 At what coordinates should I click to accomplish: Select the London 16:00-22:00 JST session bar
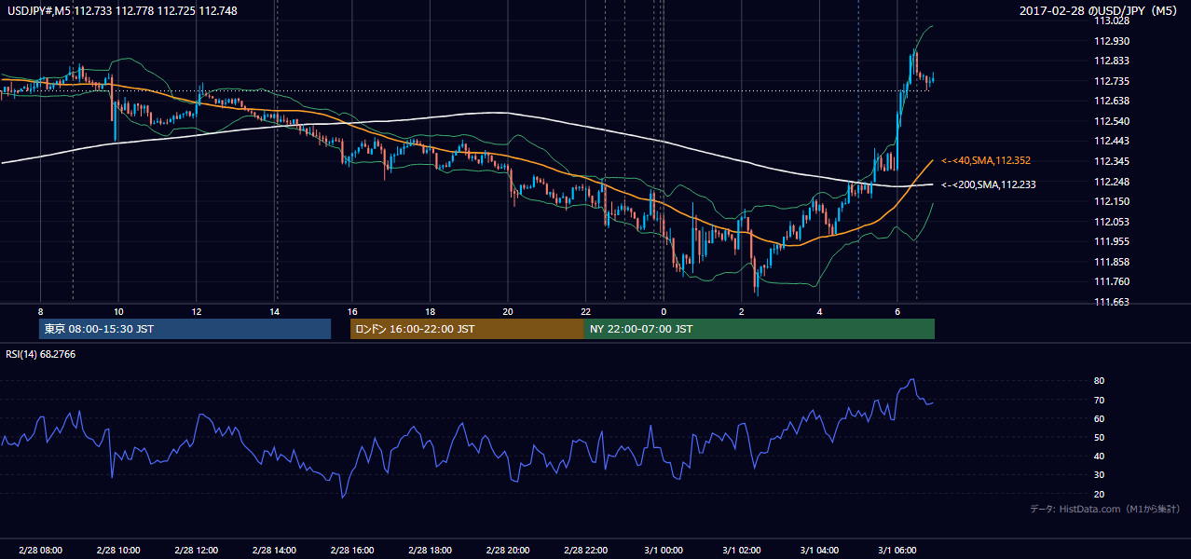467,329
